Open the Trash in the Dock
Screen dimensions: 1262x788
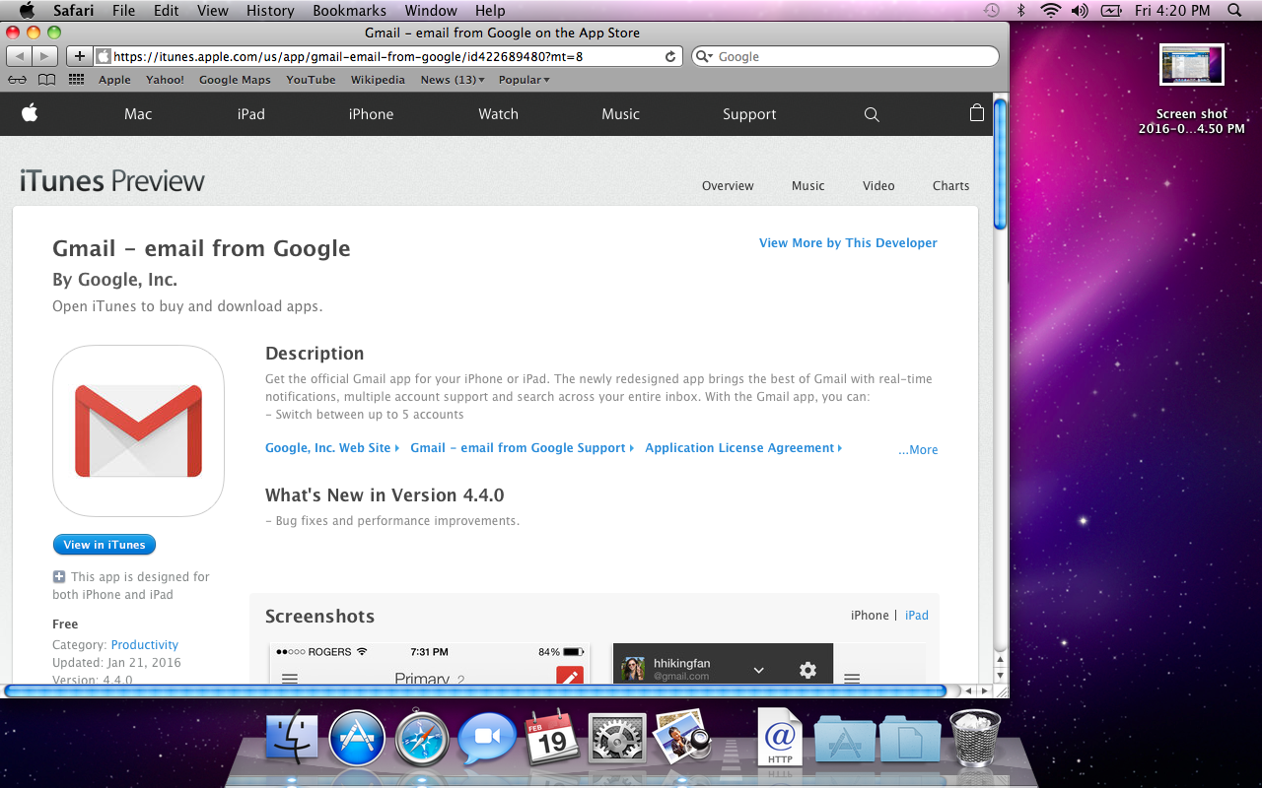click(x=975, y=737)
